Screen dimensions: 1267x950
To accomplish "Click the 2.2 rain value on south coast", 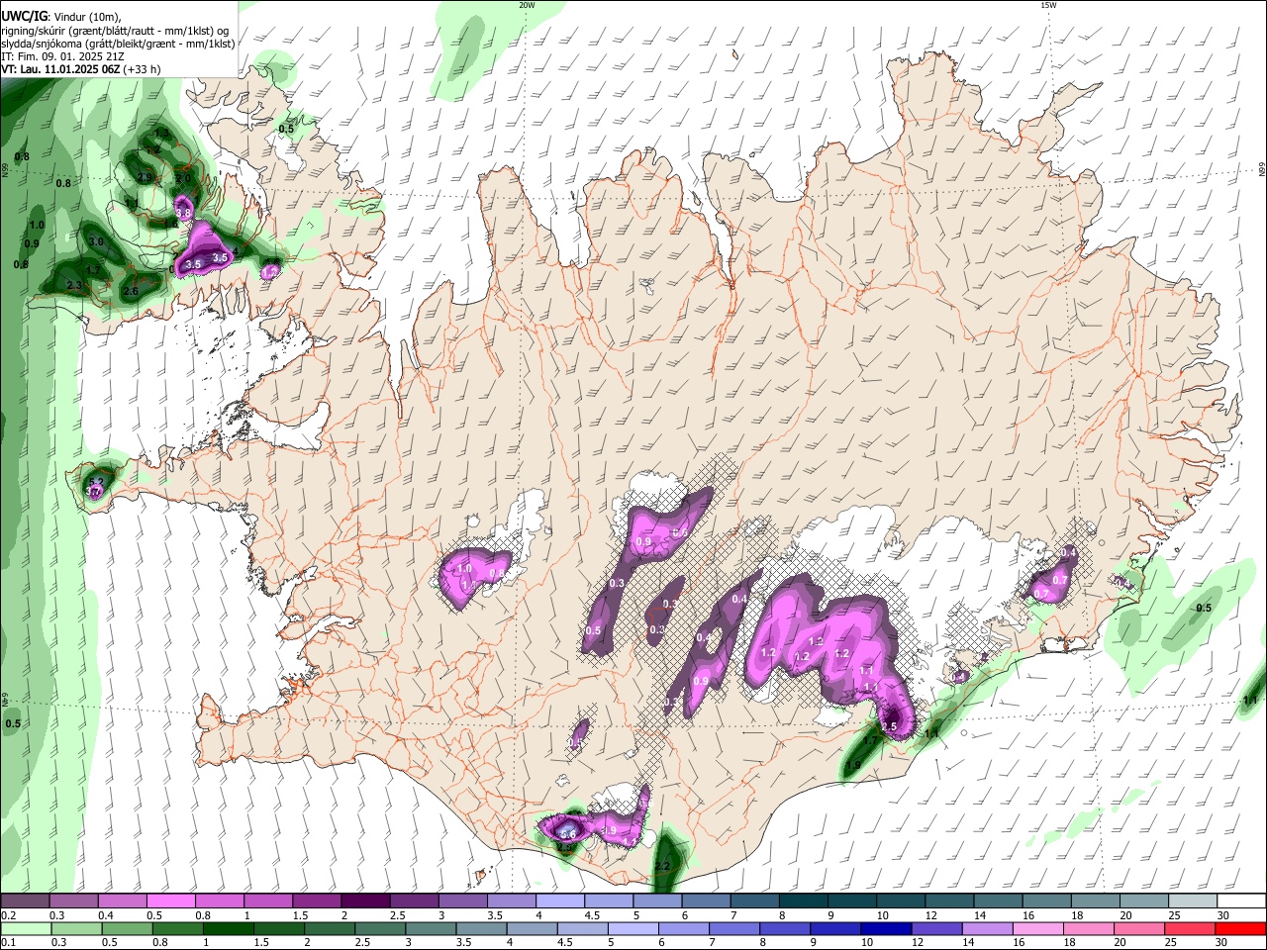I will point(663,867).
